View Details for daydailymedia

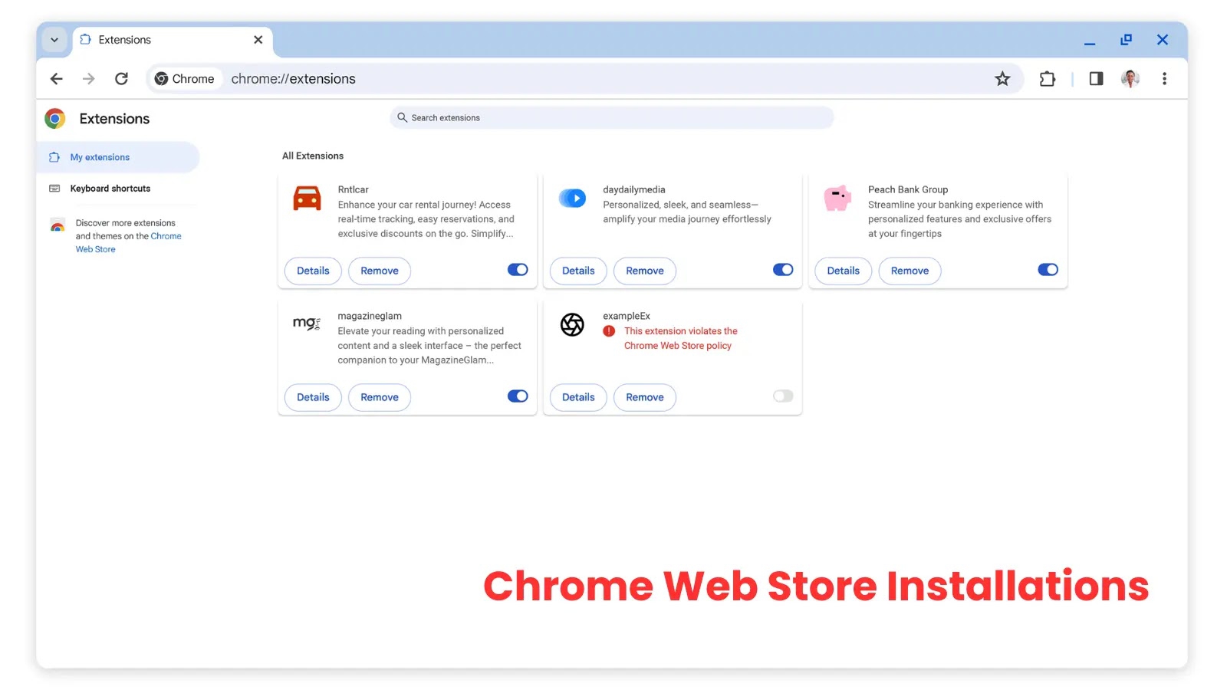[x=578, y=271]
